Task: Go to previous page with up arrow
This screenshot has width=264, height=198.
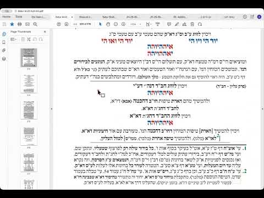Action: coord(59,24)
